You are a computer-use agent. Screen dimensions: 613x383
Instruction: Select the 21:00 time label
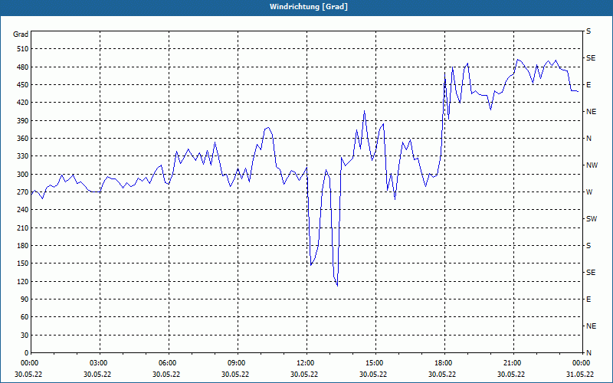[x=512, y=363]
